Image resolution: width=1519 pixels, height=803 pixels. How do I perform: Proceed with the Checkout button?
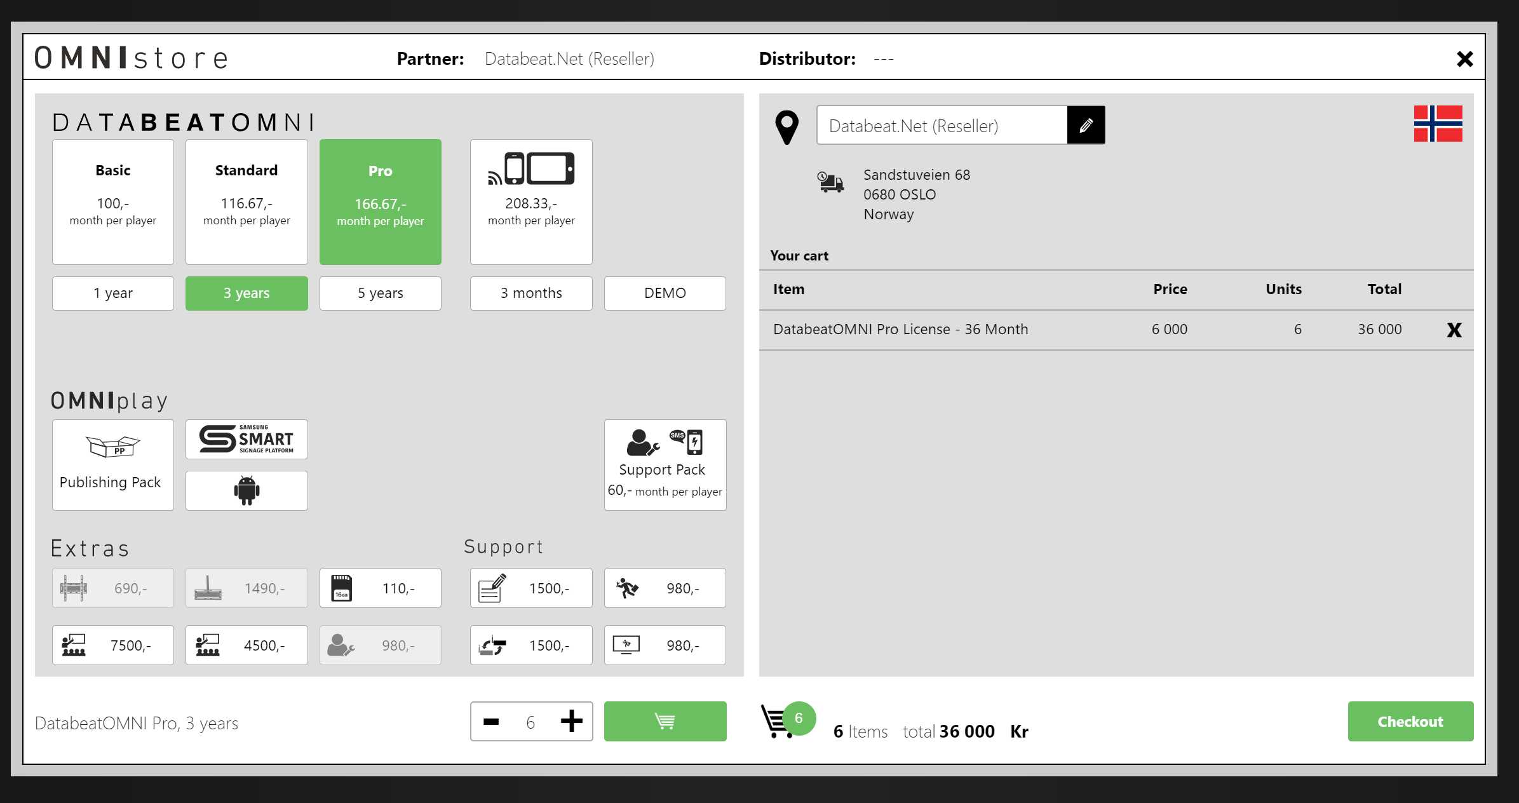1410,722
